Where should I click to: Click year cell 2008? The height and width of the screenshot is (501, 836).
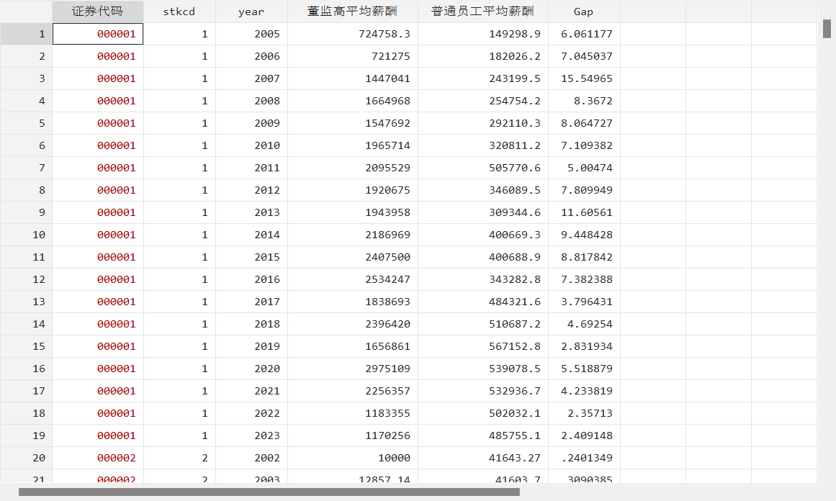[251, 101]
